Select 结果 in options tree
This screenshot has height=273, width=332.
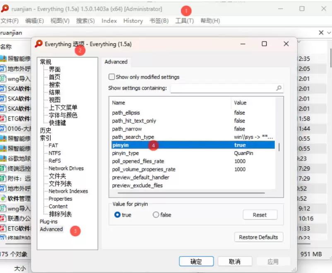pyautogui.click(x=54, y=92)
